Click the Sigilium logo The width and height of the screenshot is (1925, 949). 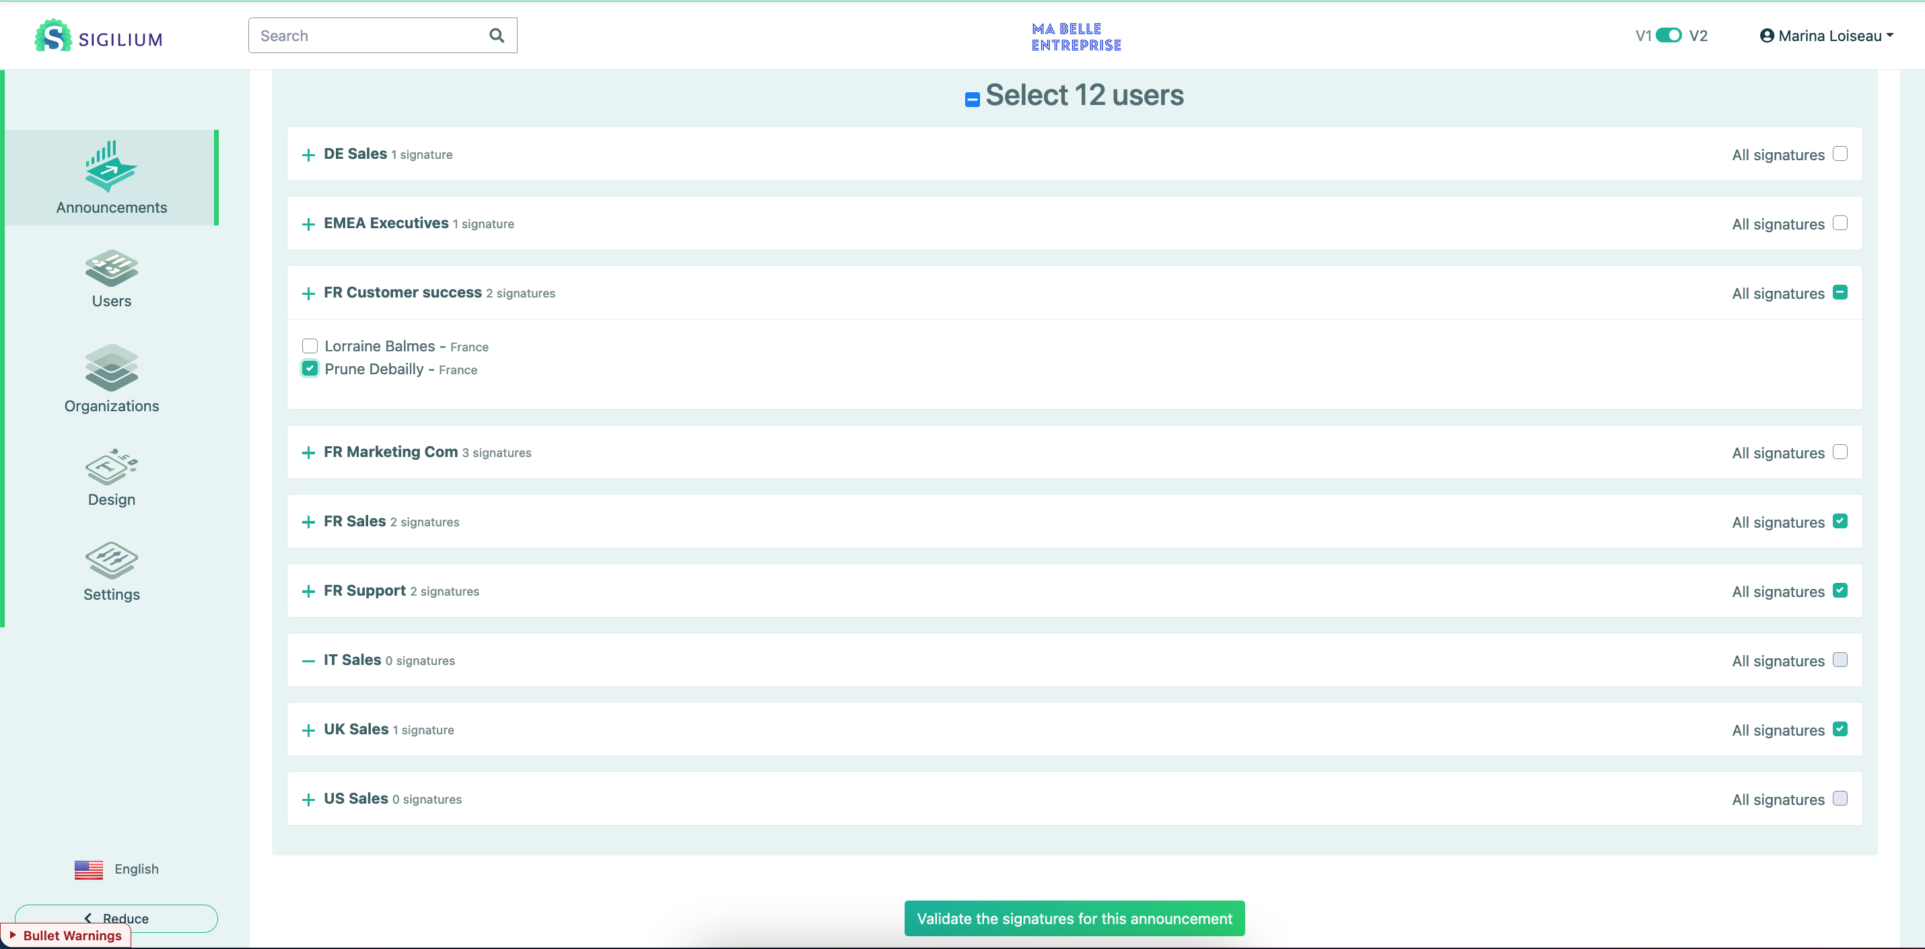(x=98, y=36)
